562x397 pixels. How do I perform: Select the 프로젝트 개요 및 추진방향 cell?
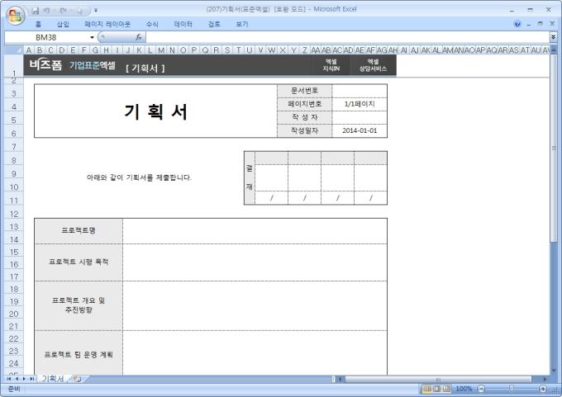pos(79,305)
